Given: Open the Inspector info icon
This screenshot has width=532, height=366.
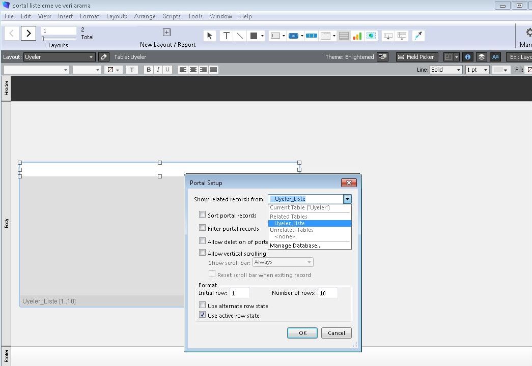Looking at the screenshot, I should 468,57.
